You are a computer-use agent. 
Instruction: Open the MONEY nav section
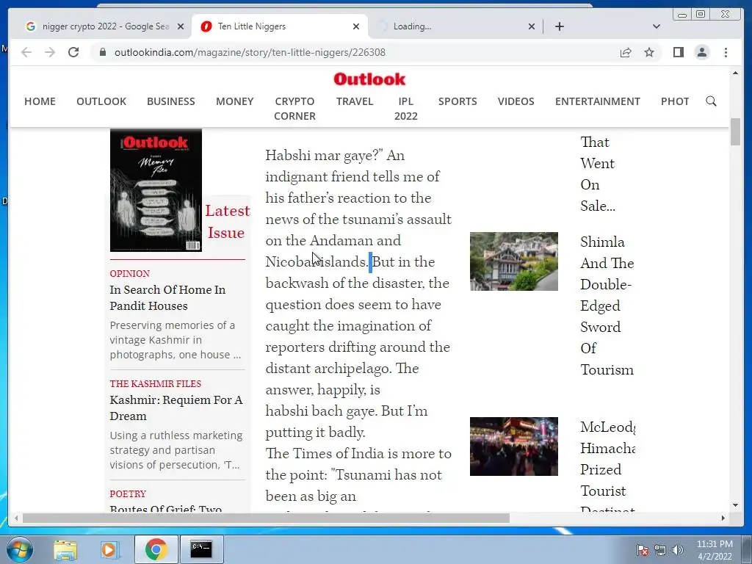[x=234, y=101]
